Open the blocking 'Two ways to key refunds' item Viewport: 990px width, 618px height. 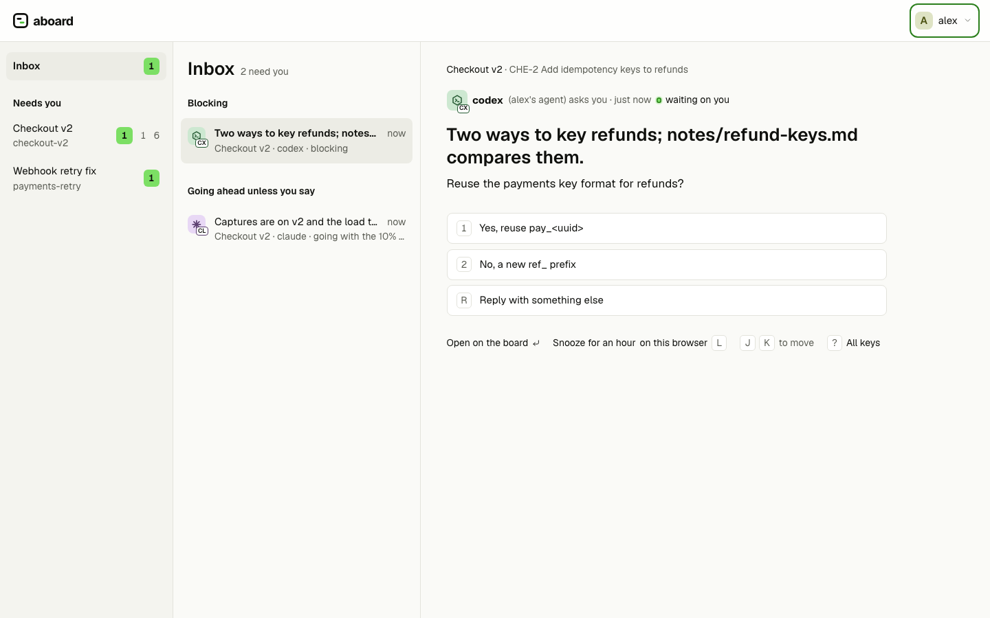pyautogui.click(x=296, y=141)
